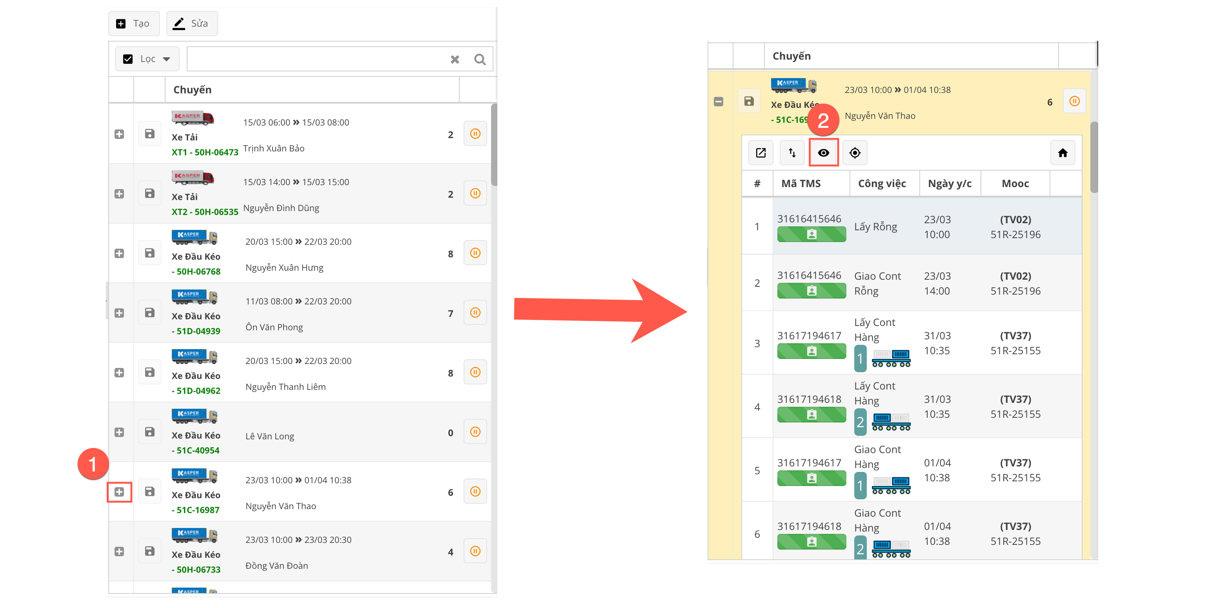Click the eye view icon in trip toolbar

(x=823, y=153)
